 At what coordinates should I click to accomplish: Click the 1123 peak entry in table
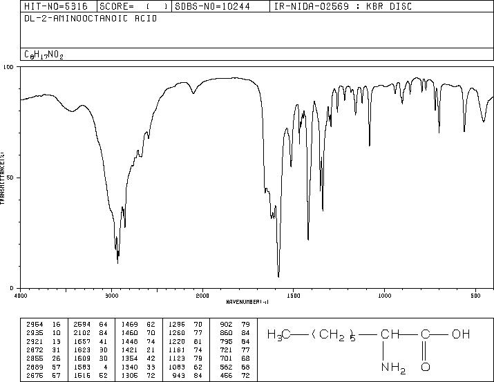pyautogui.click(x=185, y=359)
